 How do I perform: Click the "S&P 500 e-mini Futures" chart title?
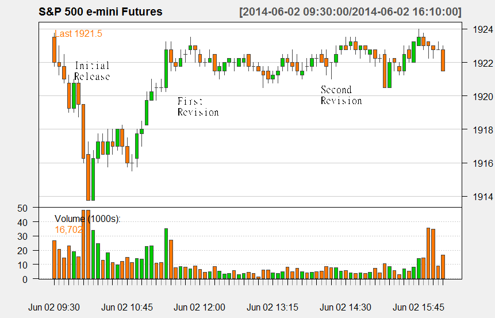coord(101,12)
